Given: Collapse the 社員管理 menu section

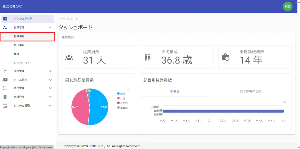Looking at the screenshot, I should coord(50,27).
